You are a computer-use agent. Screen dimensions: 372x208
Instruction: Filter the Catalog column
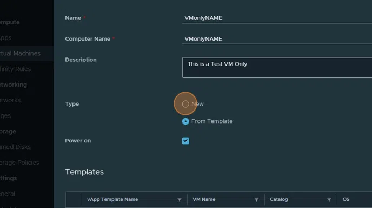[329, 200]
